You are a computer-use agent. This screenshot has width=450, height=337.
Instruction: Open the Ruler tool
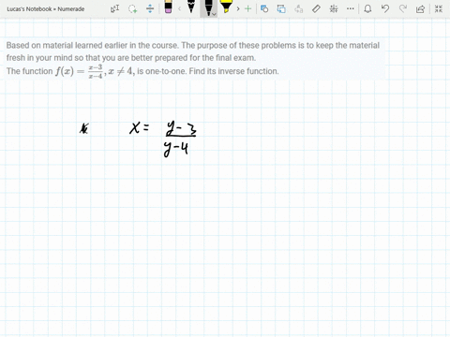[x=316, y=8]
